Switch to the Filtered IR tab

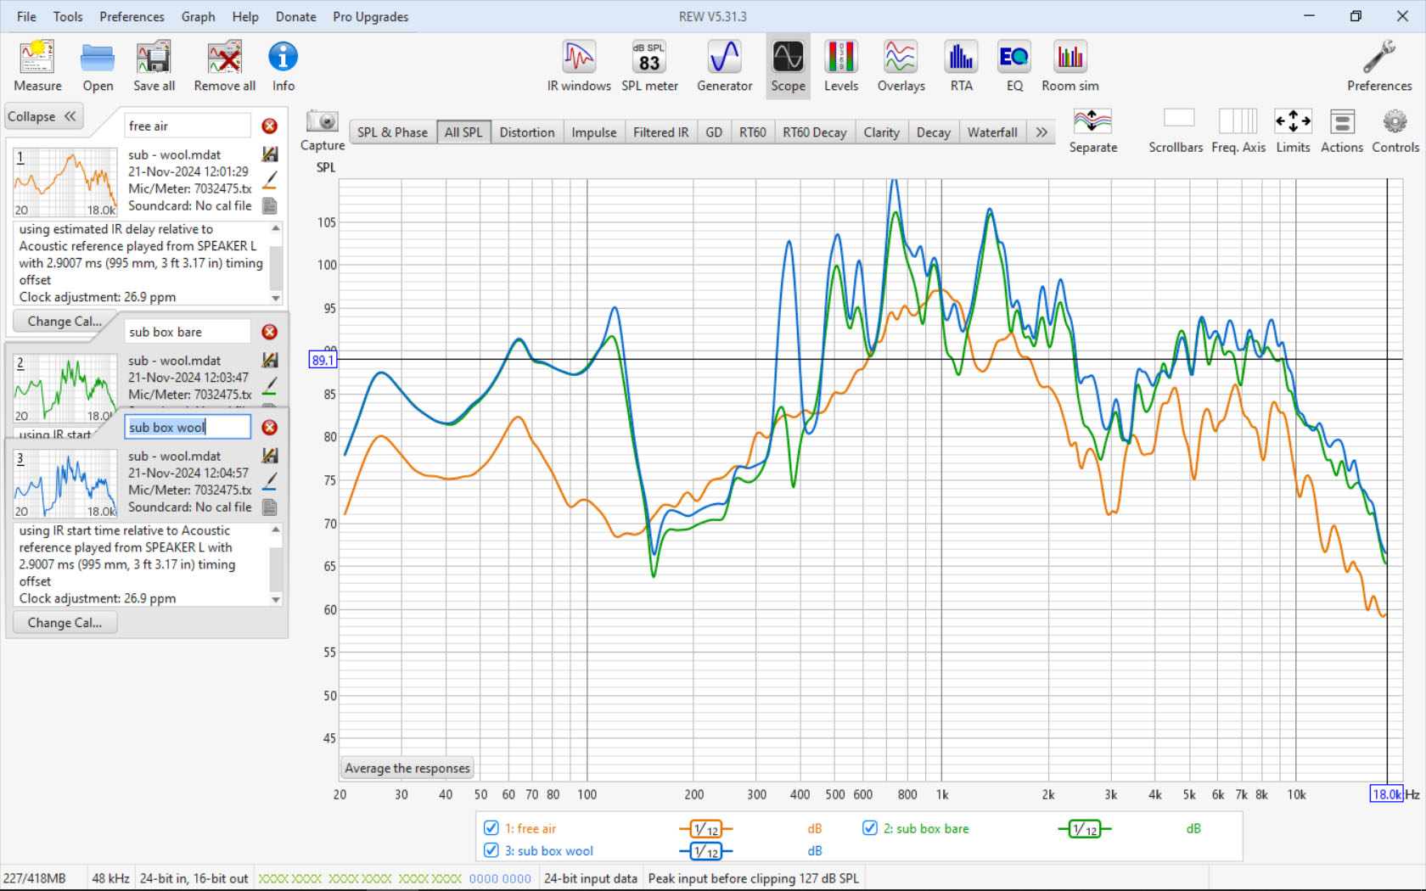(660, 132)
